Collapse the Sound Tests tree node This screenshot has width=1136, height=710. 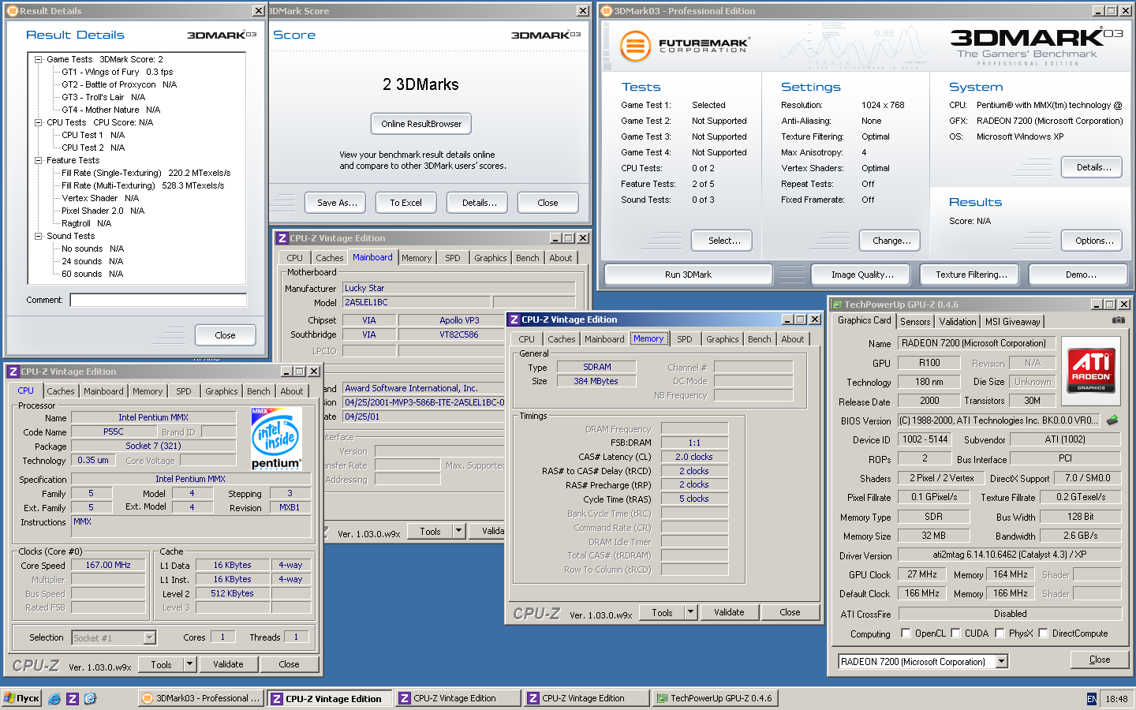point(38,236)
